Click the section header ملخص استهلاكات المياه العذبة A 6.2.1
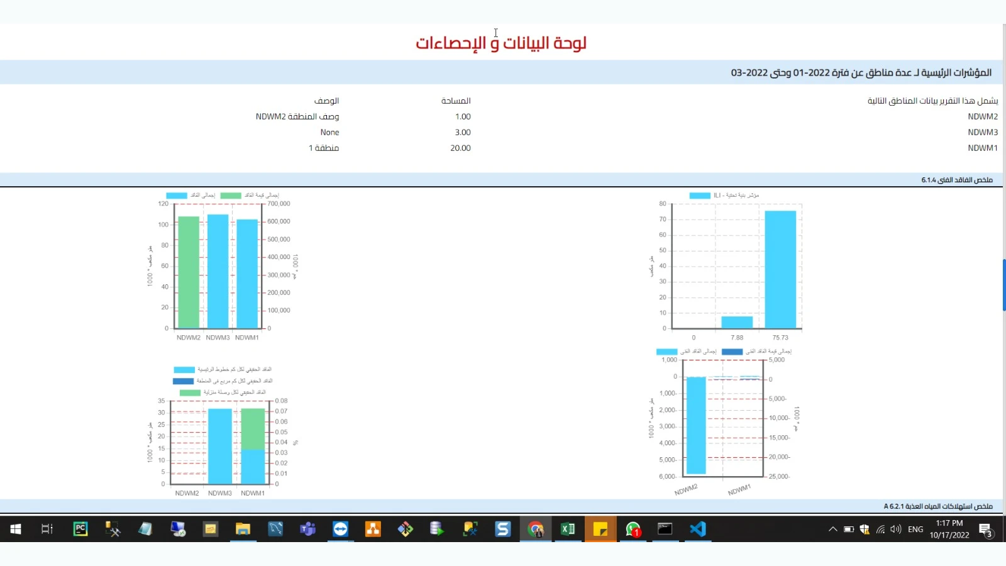Viewport: 1006px width, 566px height. click(938, 506)
